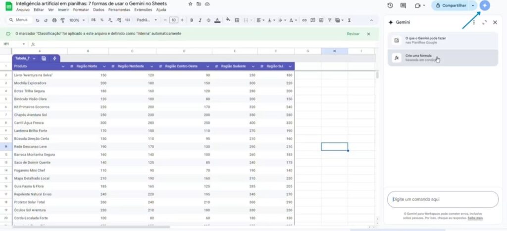This screenshot has height=231, width=507.
Task: Open the Dados menu
Action: point(99,10)
